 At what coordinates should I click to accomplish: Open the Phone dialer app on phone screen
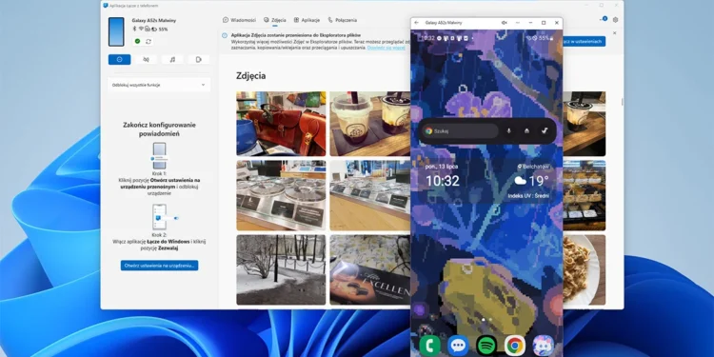coord(429,346)
